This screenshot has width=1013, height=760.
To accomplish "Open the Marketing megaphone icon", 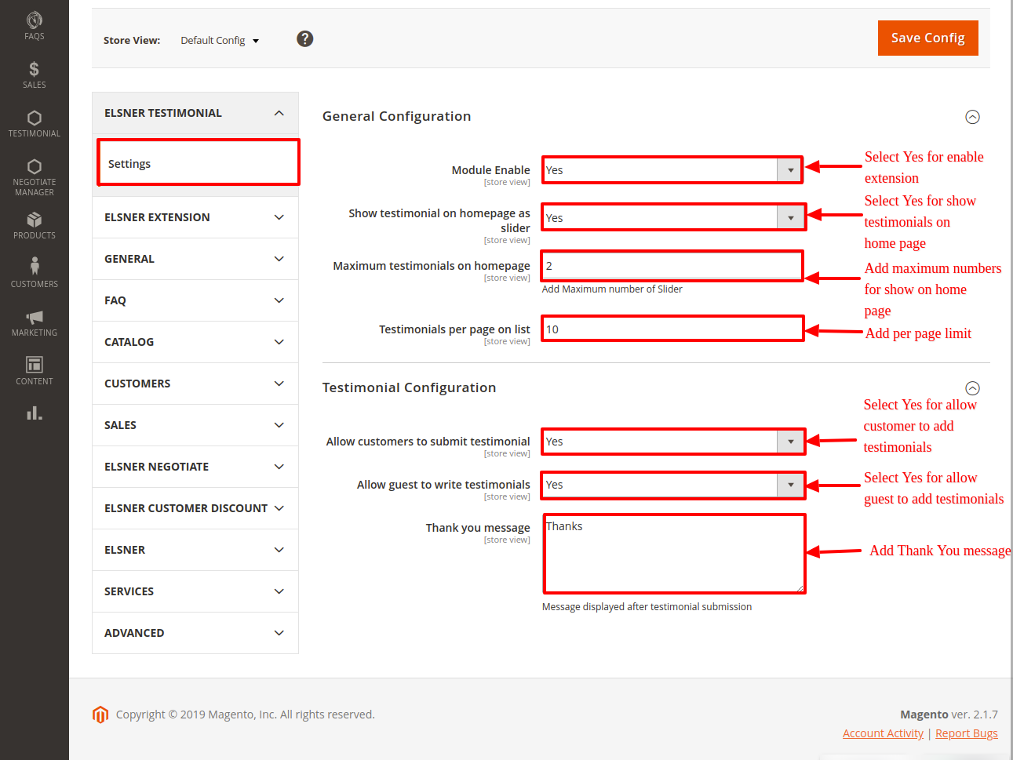I will (34, 322).
